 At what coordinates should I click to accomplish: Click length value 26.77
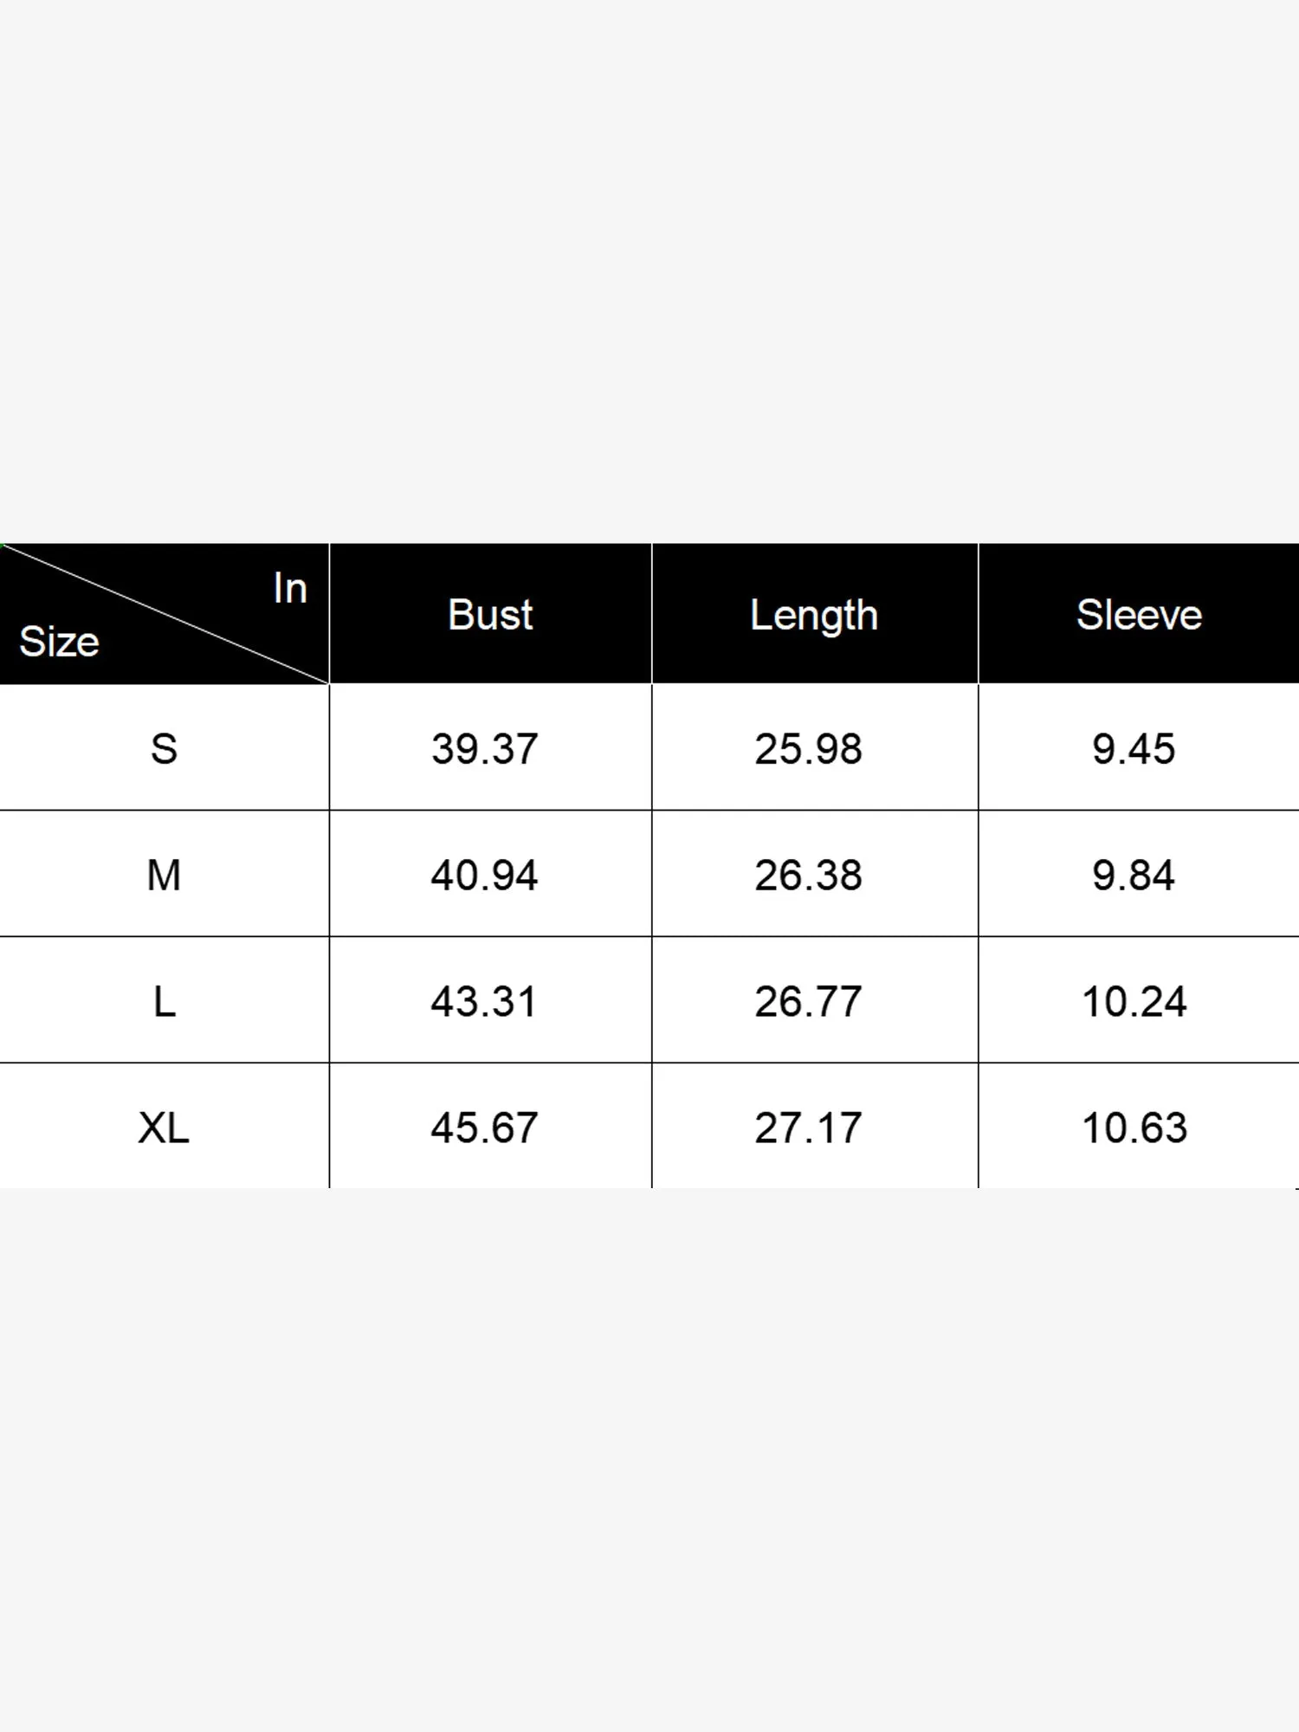click(808, 1002)
